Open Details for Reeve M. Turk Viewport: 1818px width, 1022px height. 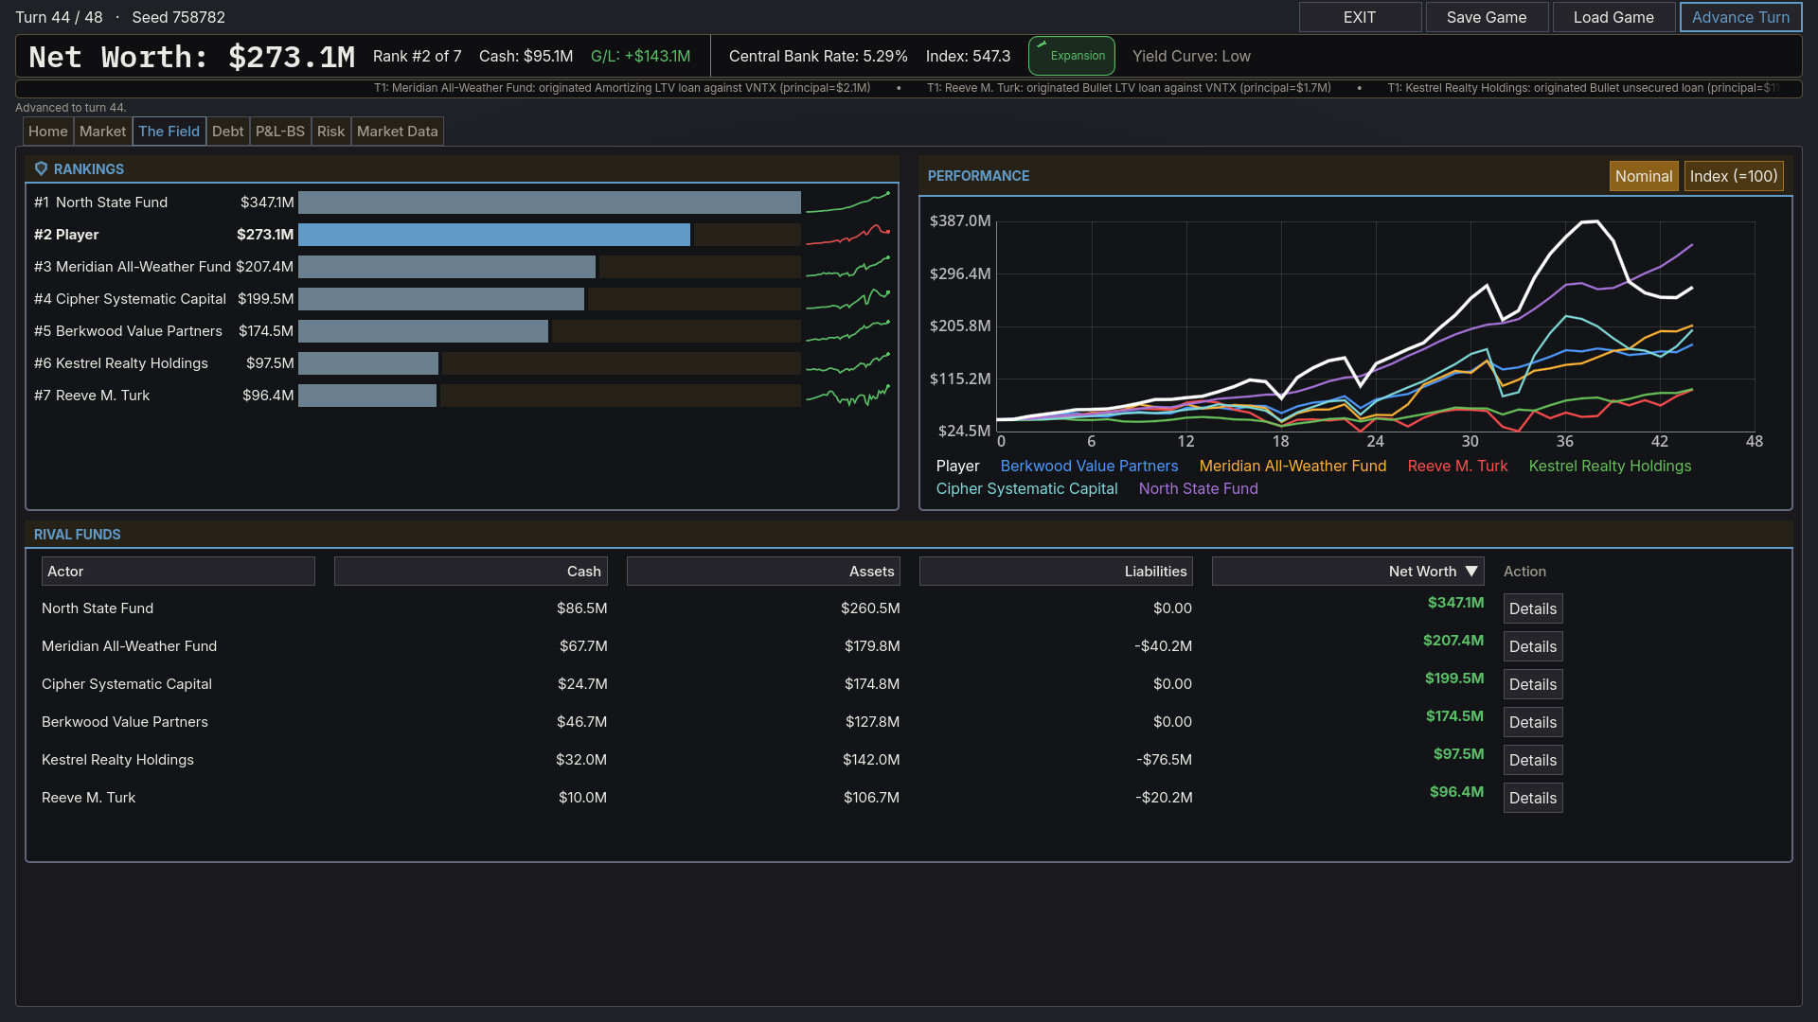click(x=1533, y=798)
